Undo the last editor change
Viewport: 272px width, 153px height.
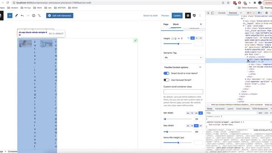tap(22, 16)
